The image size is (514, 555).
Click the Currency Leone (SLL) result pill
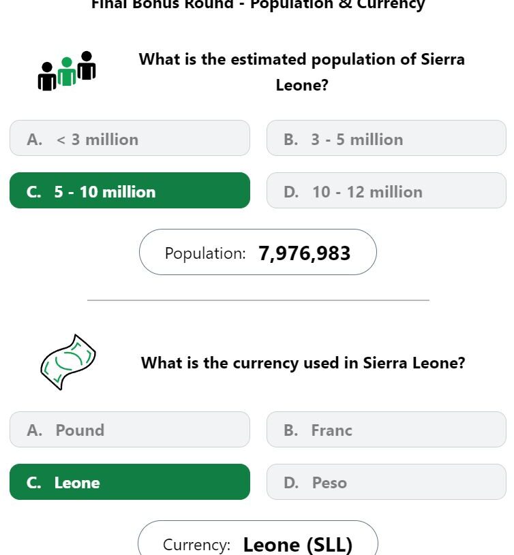pos(258,538)
